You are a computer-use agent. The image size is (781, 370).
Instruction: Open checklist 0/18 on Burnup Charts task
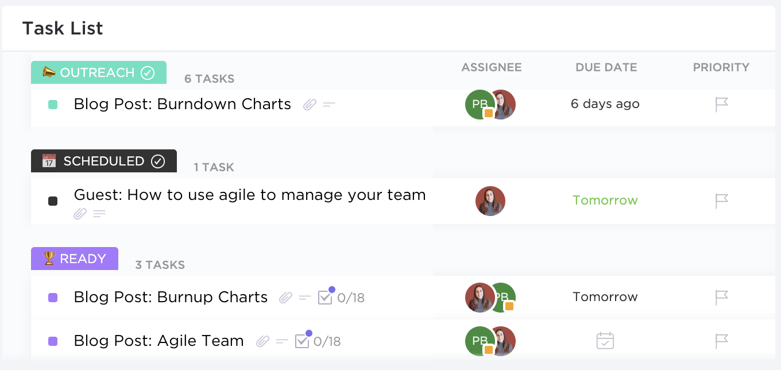pyautogui.click(x=341, y=298)
